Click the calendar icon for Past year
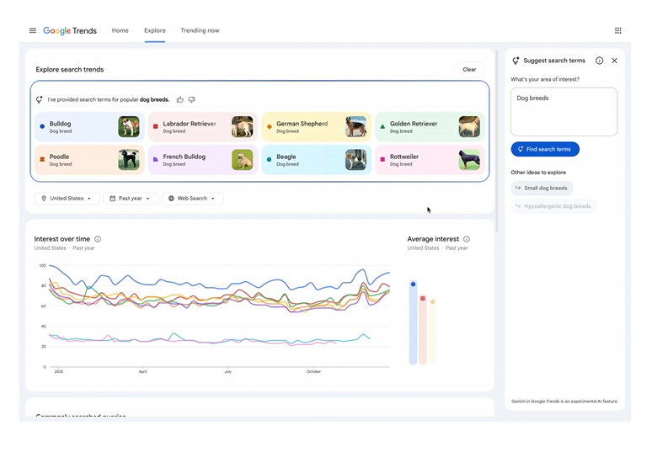The height and width of the screenshot is (452, 652). tap(112, 199)
